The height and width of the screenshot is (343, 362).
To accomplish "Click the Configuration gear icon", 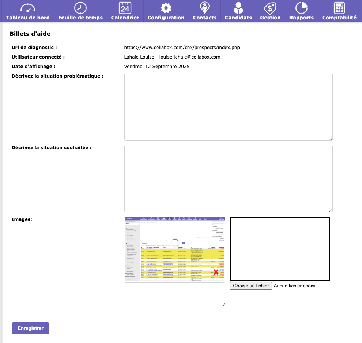I will (x=166, y=8).
